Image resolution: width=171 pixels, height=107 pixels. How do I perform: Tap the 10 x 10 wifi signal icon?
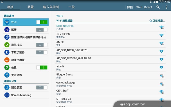161,35
